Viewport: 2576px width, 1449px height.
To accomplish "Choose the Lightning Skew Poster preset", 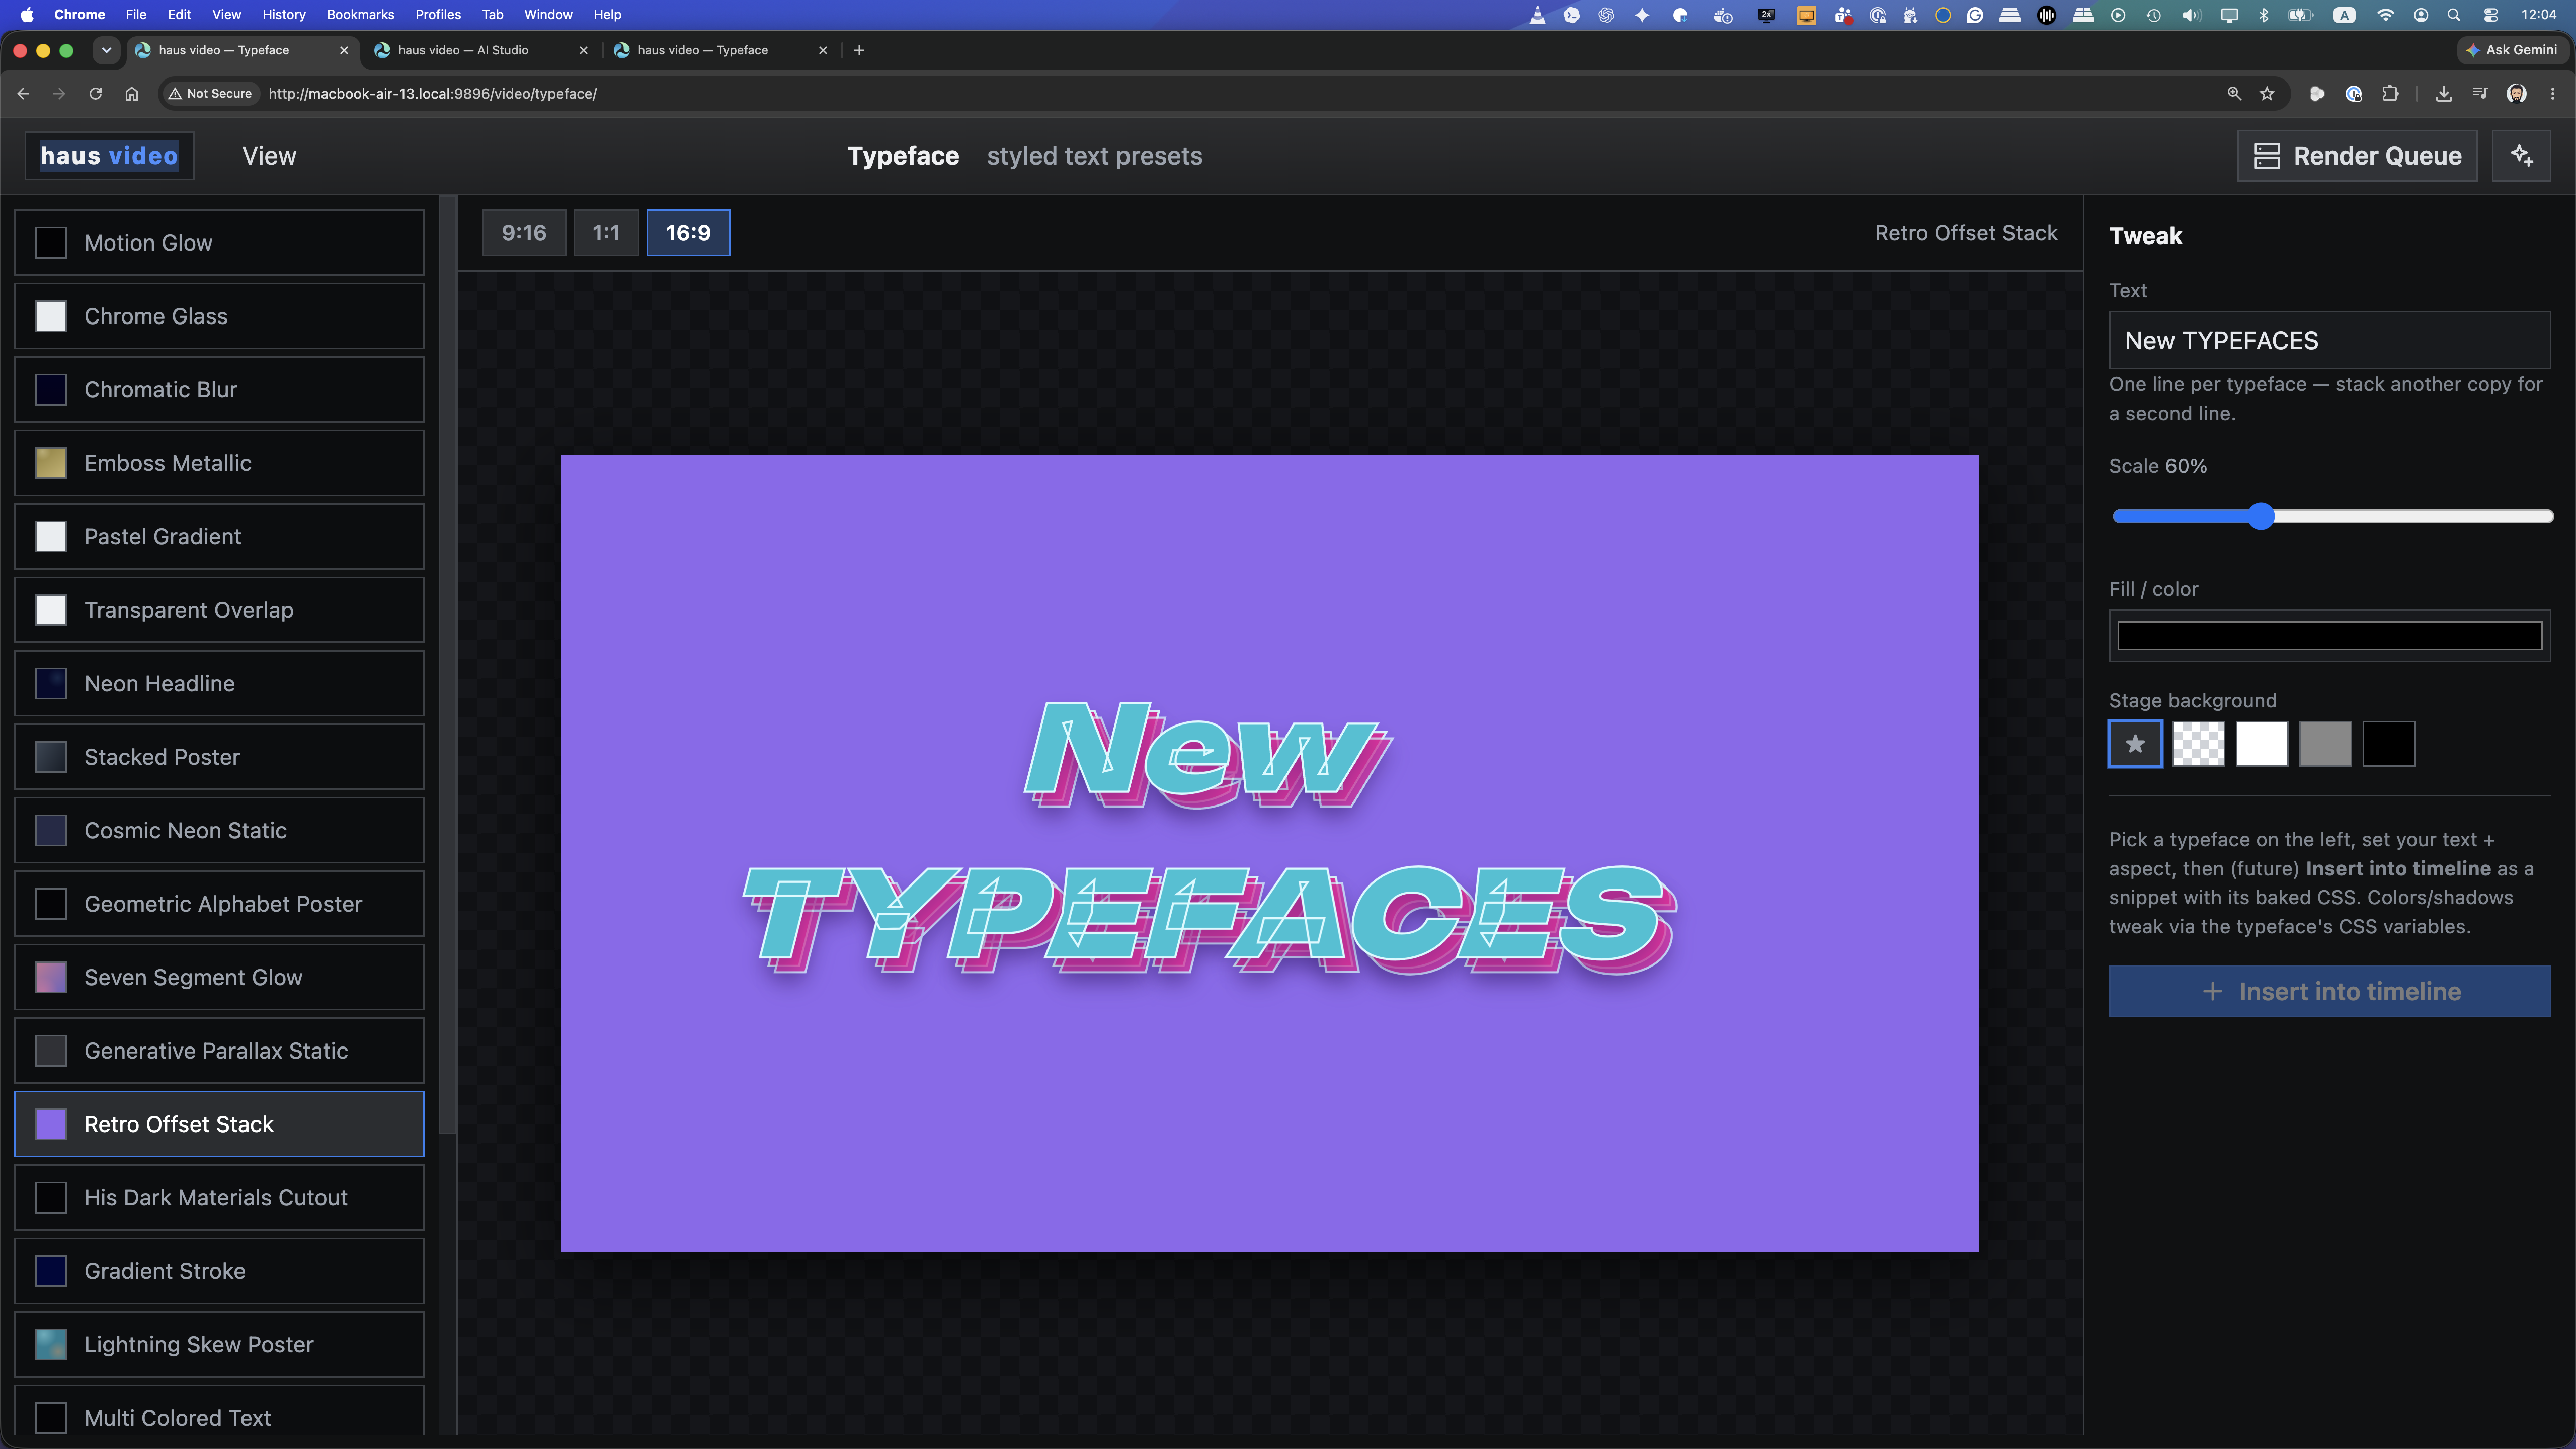I will pos(219,1345).
